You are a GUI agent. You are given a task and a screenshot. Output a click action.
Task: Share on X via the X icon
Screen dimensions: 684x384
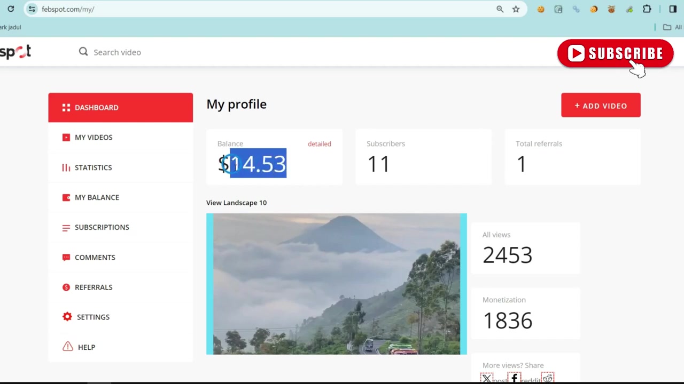486,379
